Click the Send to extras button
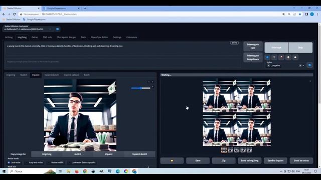The image size is (321, 180). click(x=301, y=160)
